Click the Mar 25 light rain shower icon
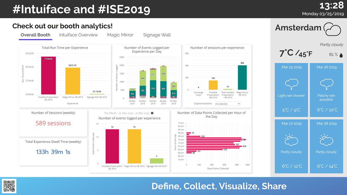Viewport: 347px width, 195px height. [x=291, y=83]
